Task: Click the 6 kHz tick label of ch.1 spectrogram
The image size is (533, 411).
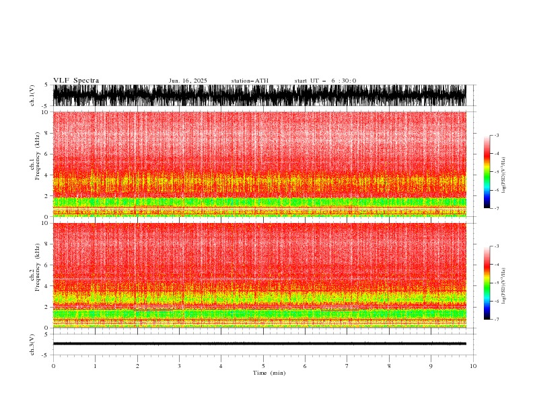Action: click(46, 154)
